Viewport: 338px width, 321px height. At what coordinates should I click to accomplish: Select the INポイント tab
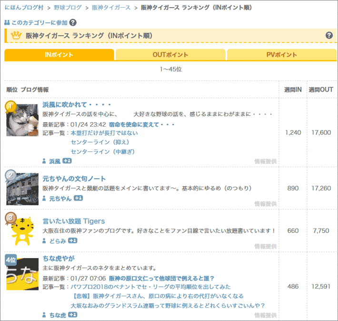click(x=59, y=55)
